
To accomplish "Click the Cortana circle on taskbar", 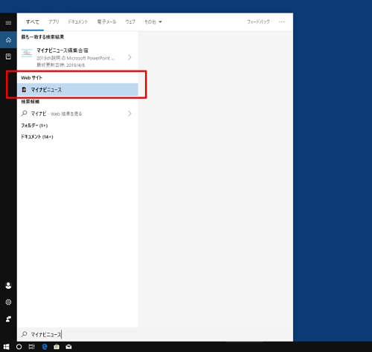I will tap(19, 347).
